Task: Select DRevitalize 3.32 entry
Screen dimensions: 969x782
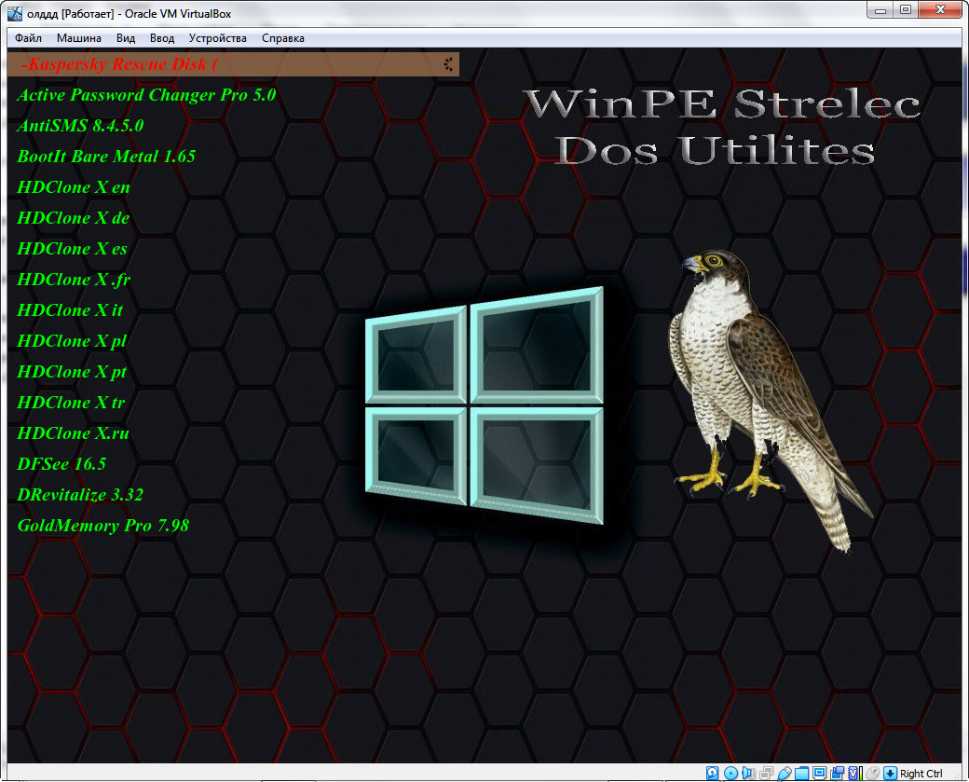Action: [x=80, y=495]
